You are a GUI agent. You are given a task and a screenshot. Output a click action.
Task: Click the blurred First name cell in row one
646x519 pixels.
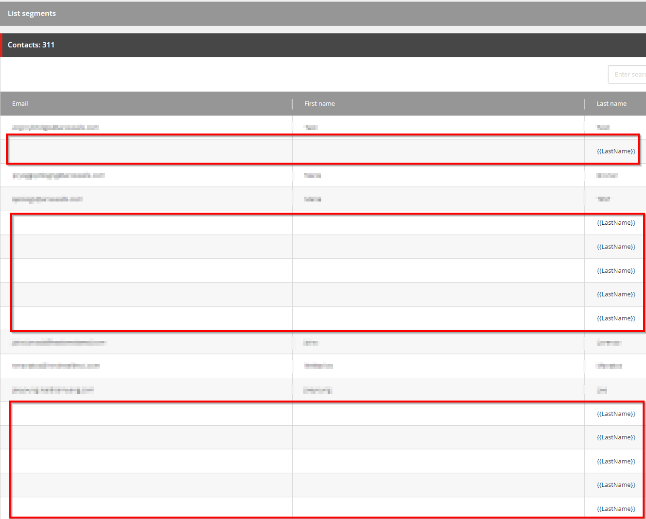point(311,127)
